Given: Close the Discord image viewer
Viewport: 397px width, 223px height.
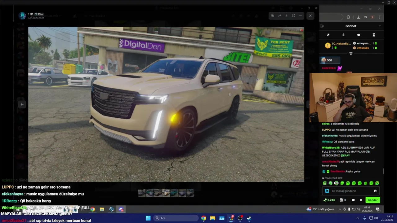Looking at the screenshot, I should pos(310,16).
